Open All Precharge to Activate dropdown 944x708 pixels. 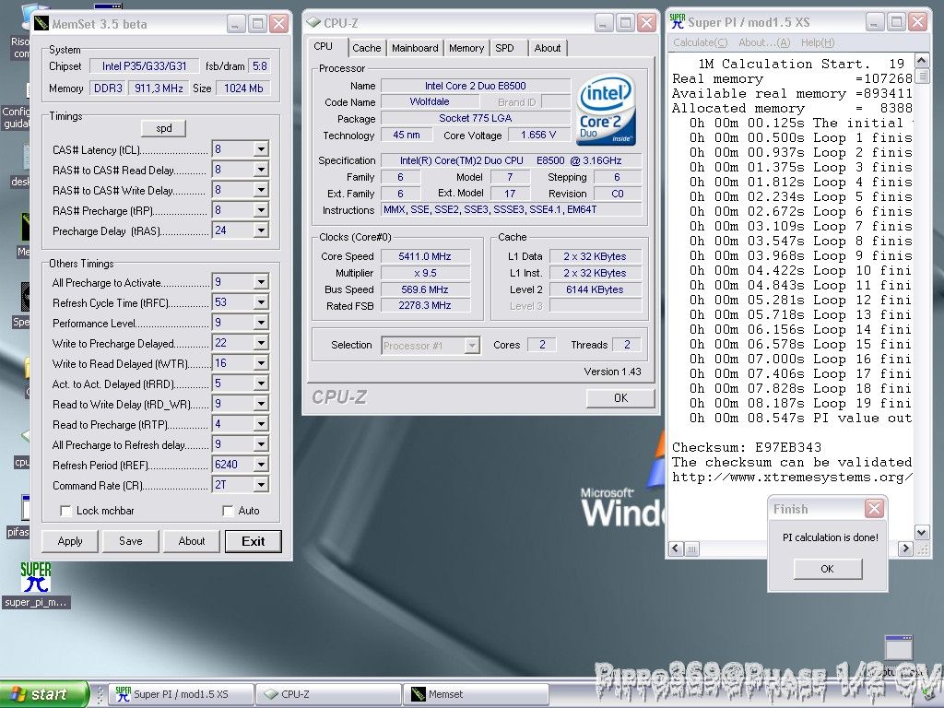pyautogui.click(x=261, y=282)
